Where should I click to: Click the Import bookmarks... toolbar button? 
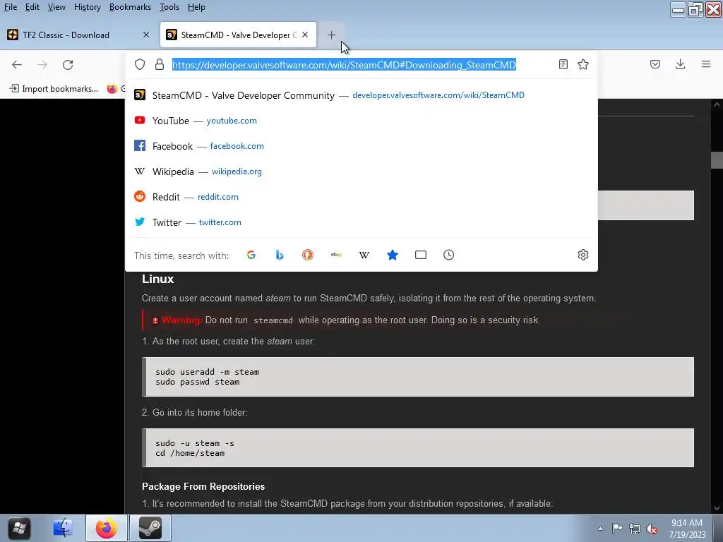coord(54,88)
